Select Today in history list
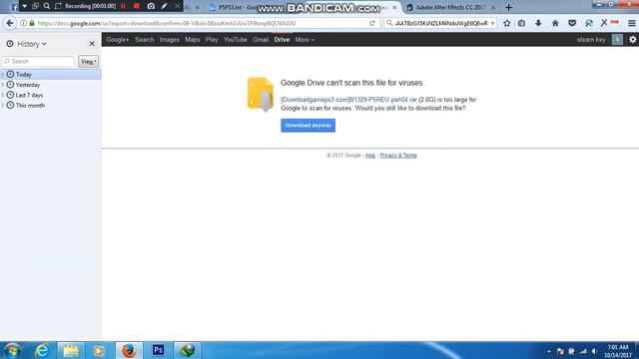This screenshot has height=359, width=639. click(x=51, y=75)
